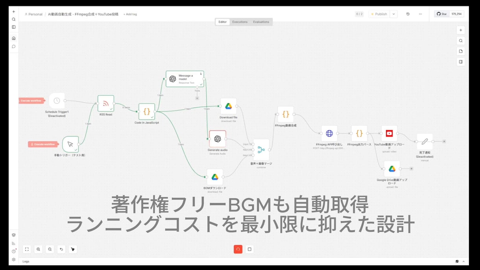This screenshot has height=270, width=480.
Task: Open the Code in JavaScript node
Action: tap(147, 111)
